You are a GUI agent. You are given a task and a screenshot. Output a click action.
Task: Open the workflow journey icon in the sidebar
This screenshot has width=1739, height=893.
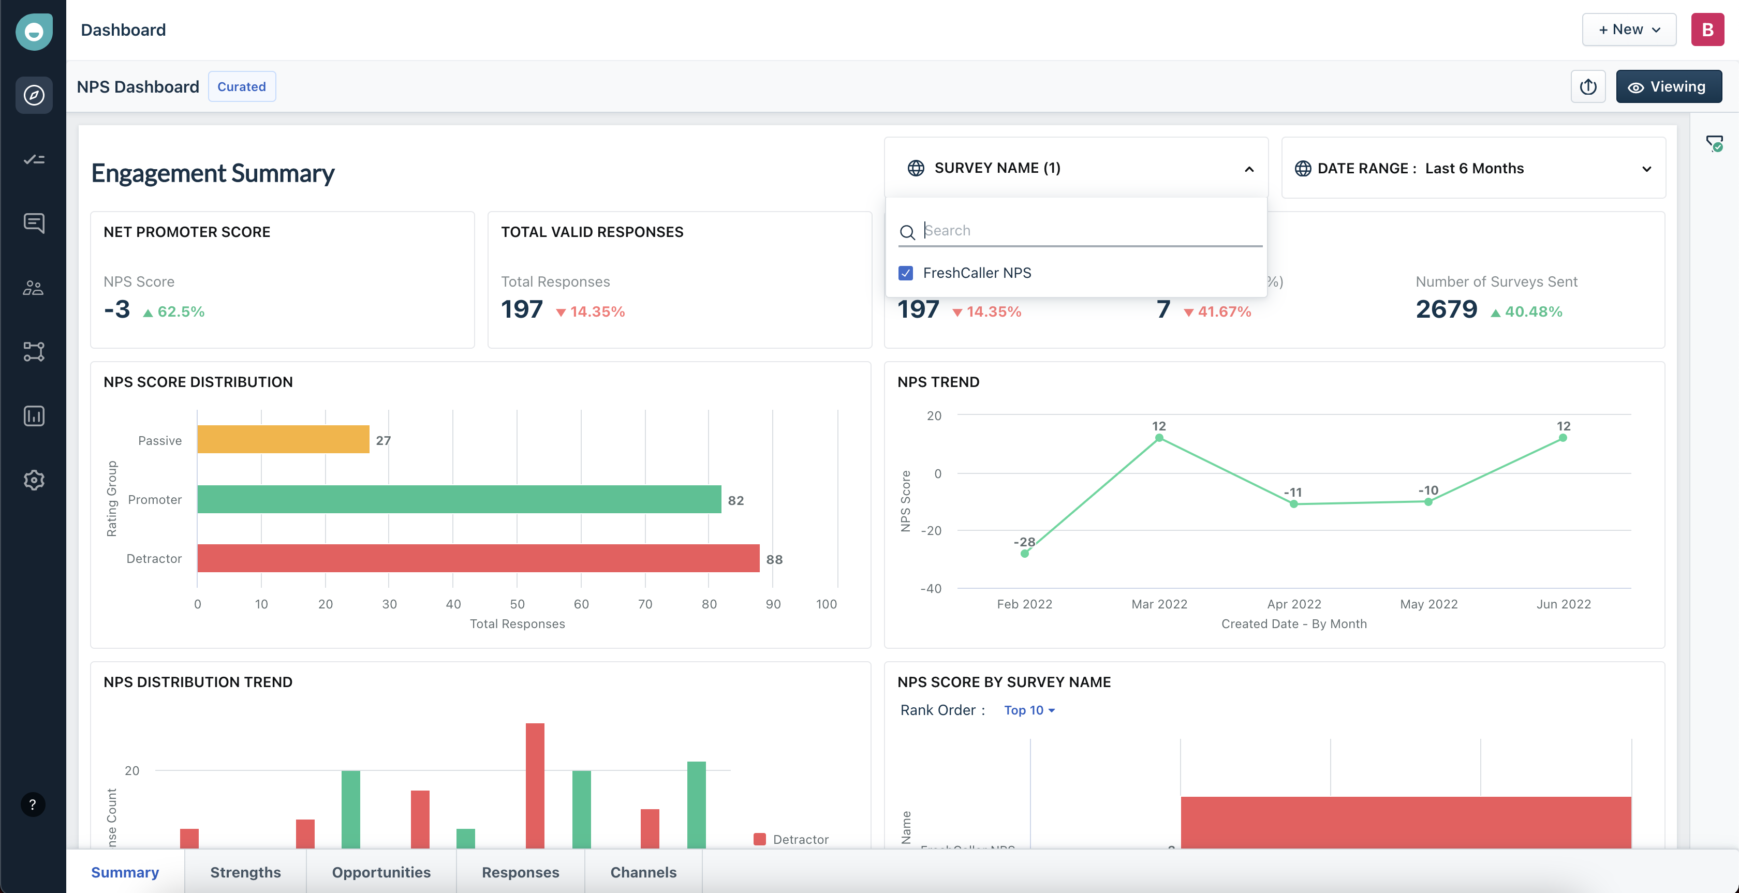click(x=33, y=351)
